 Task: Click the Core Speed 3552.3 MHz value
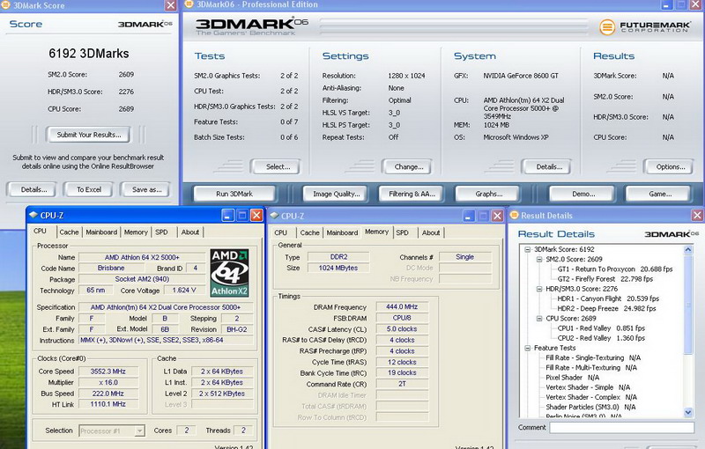(x=108, y=372)
